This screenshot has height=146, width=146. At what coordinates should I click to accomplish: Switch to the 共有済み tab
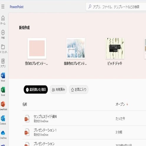click(x=58, y=89)
